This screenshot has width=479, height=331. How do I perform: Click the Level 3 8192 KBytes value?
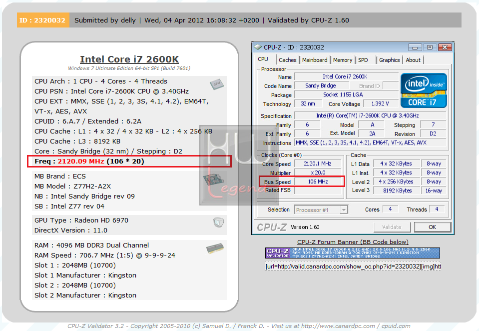click(396, 190)
